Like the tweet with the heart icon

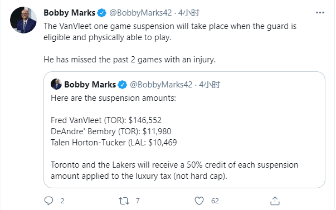199,201
